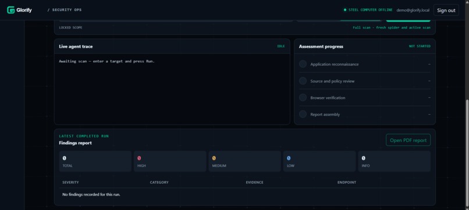Click the Total findings count card
469x210 pixels.
tap(95, 161)
